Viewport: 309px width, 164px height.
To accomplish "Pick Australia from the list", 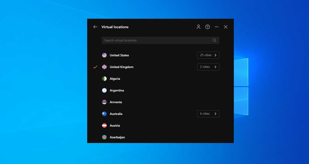I will pos(116,114).
